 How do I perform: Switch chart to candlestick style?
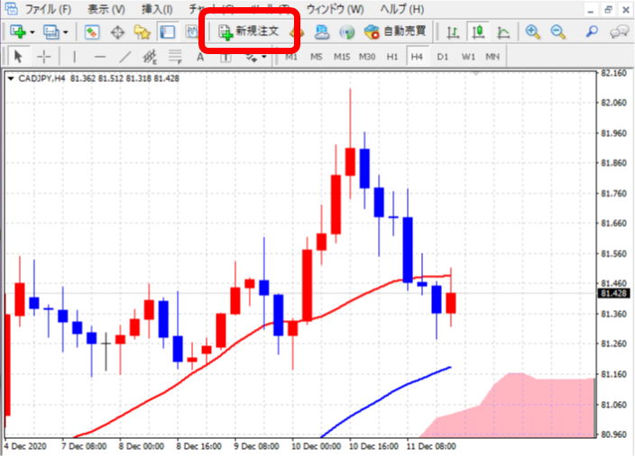478,32
